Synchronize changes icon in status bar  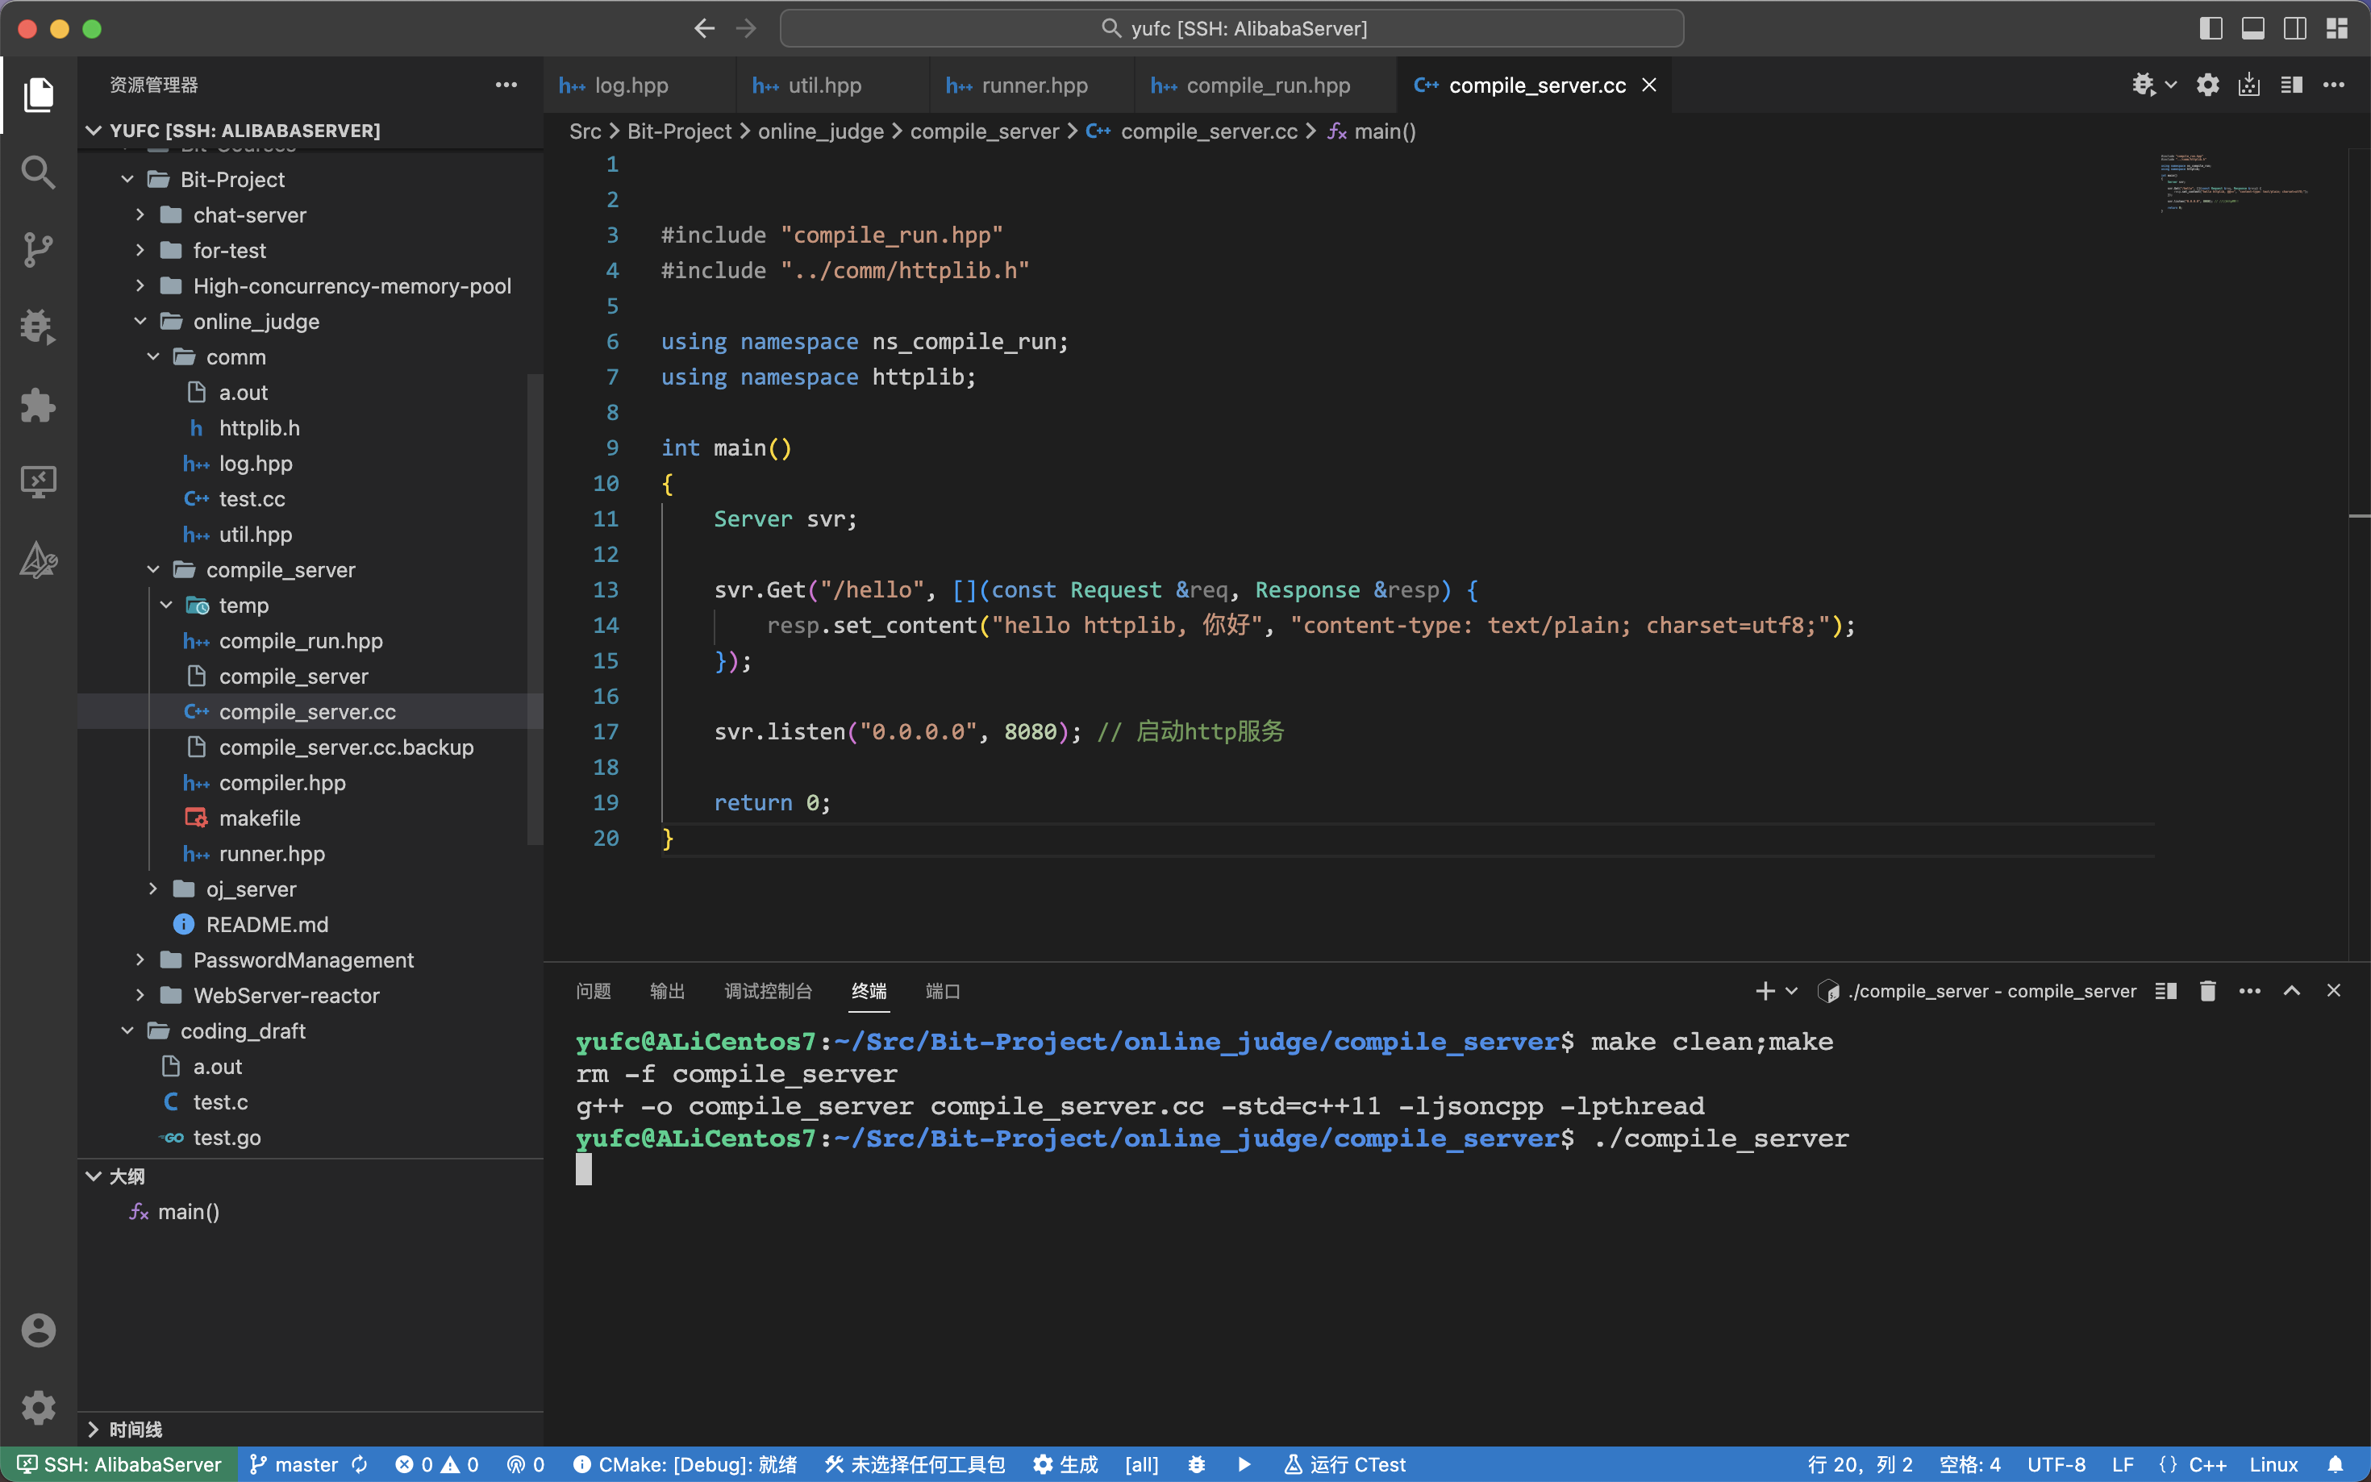[360, 1464]
